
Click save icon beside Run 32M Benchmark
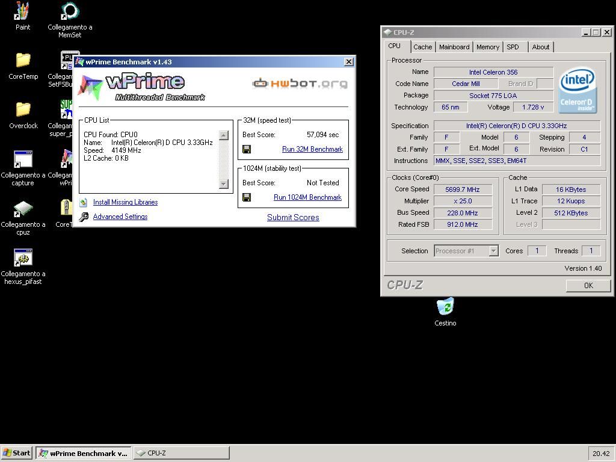coord(247,149)
